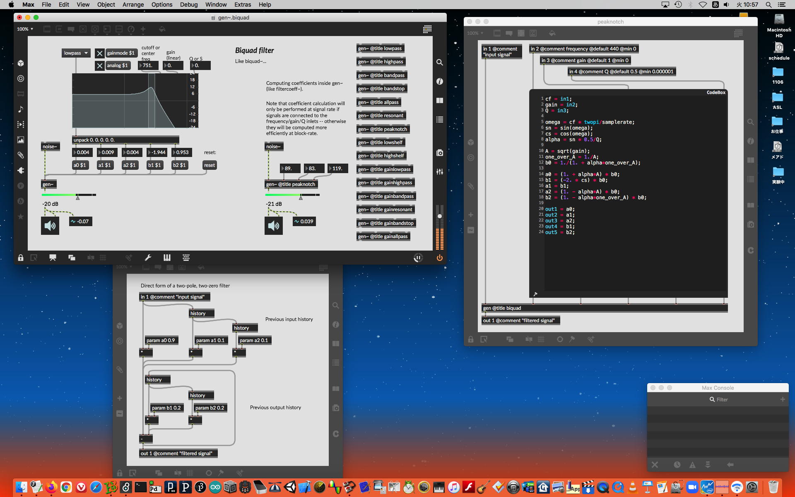This screenshot has height=497, width=795.
Task: Open the Arrange menu
Action: click(133, 5)
